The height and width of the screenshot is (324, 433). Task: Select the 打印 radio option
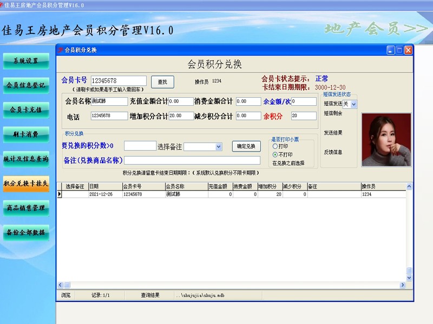(275, 146)
